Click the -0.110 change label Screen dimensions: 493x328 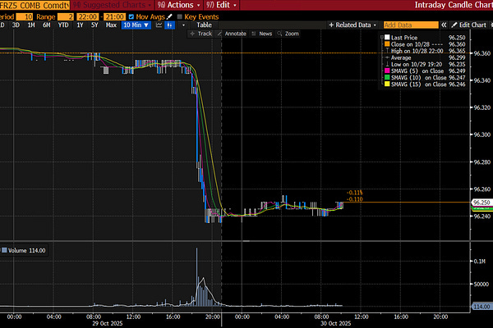coord(354,199)
